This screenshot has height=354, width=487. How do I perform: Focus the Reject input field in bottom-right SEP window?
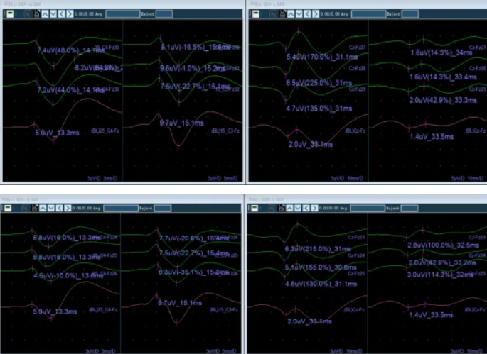click(x=410, y=208)
